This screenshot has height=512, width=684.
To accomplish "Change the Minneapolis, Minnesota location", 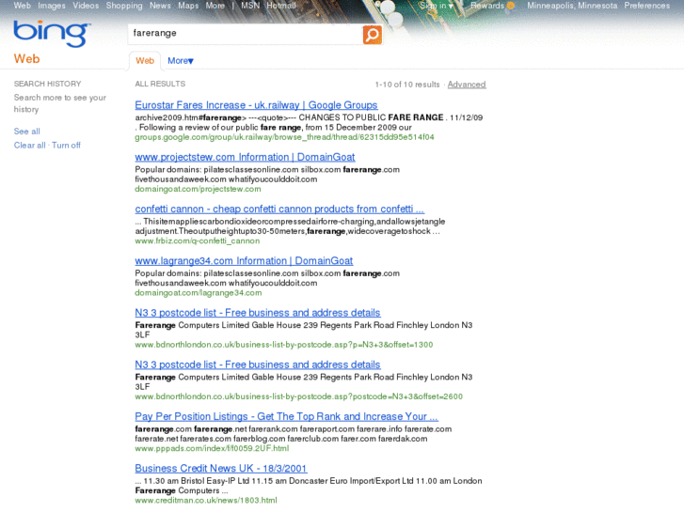I will point(572,6).
